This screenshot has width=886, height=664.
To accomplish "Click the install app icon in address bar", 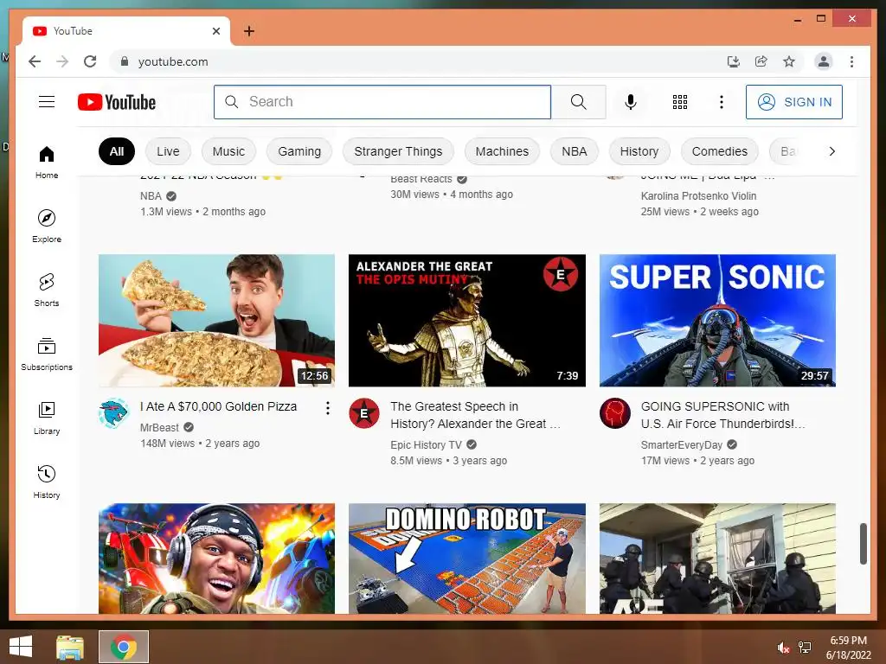I will [733, 61].
